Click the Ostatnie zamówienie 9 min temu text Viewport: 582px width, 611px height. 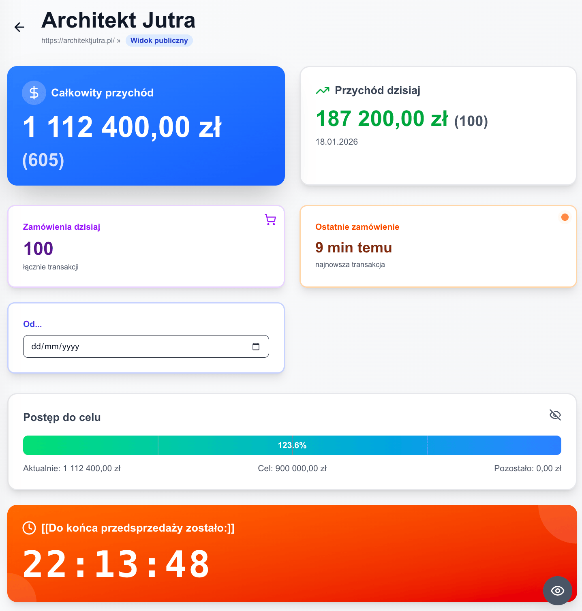click(x=353, y=247)
